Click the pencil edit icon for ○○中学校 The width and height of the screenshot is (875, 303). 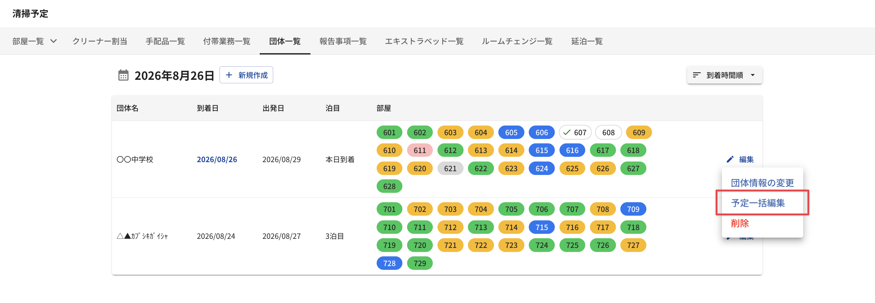pos(730,159)
